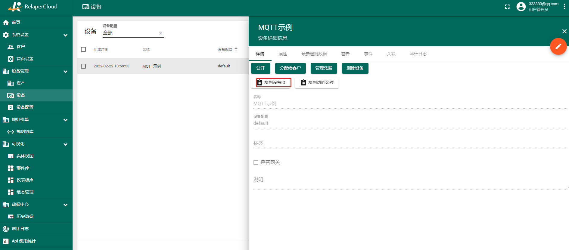Screen dimensions: 569x250
Task: Click the 部件库 widgets icon
Action: 11,168
